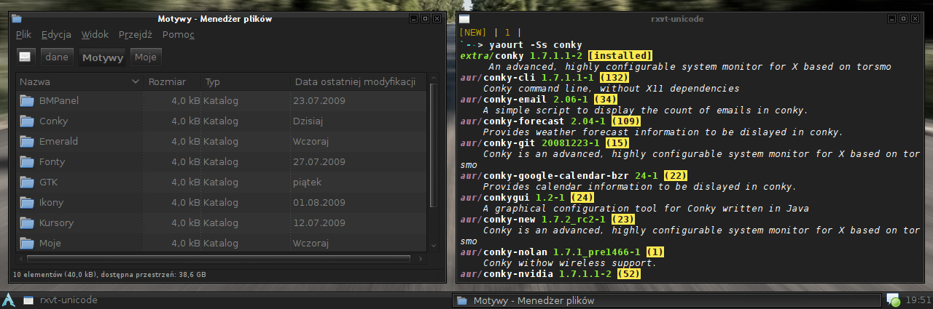
Task: Click piątek date in GTK row
Action: pyautogui.click(x=307, y=182)
